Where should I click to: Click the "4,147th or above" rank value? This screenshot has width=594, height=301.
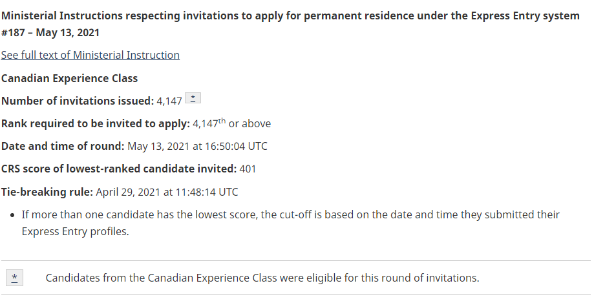pos(231,123)
